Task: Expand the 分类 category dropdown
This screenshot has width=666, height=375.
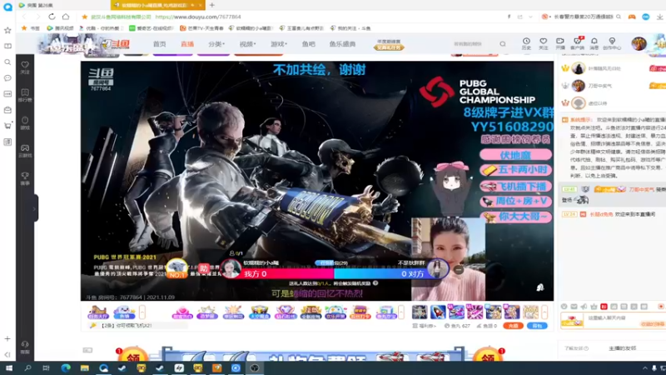Action: (x=216, y=44)
